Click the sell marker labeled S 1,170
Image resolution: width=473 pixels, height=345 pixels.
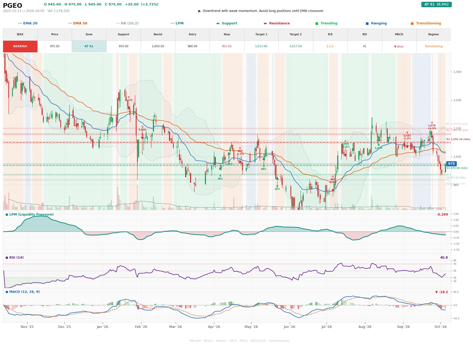coord(128,108)
